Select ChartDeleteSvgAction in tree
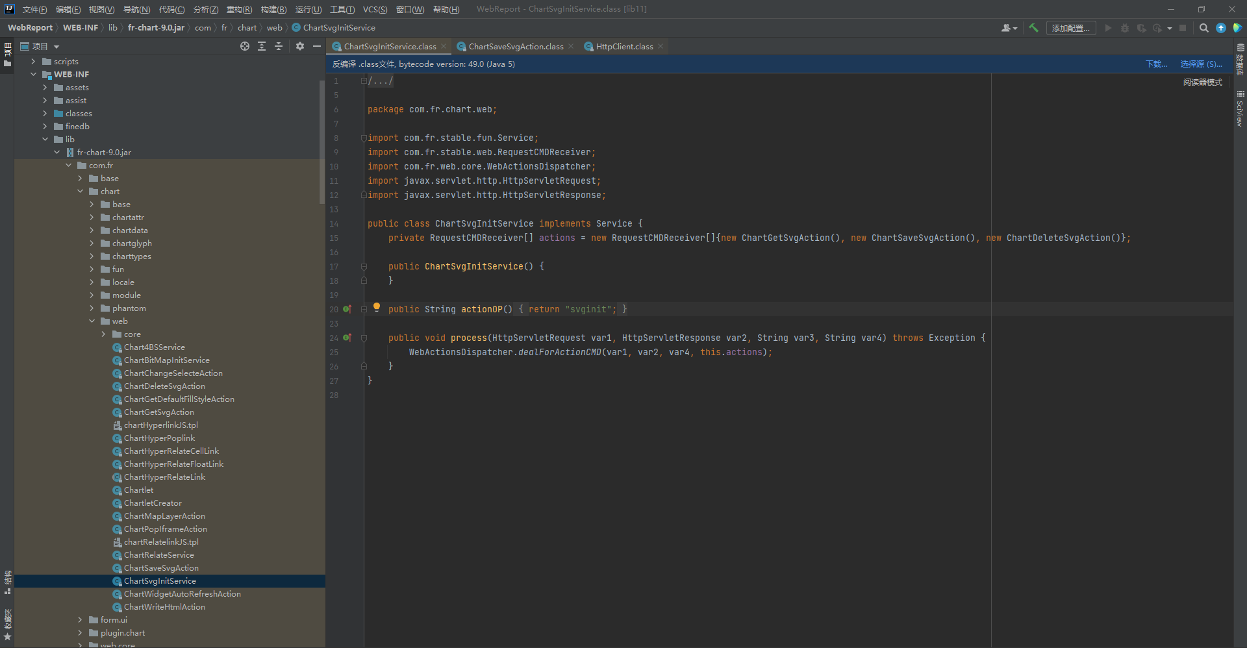Viewport: 1247px width, 648px height. click(x=164, y=386)
